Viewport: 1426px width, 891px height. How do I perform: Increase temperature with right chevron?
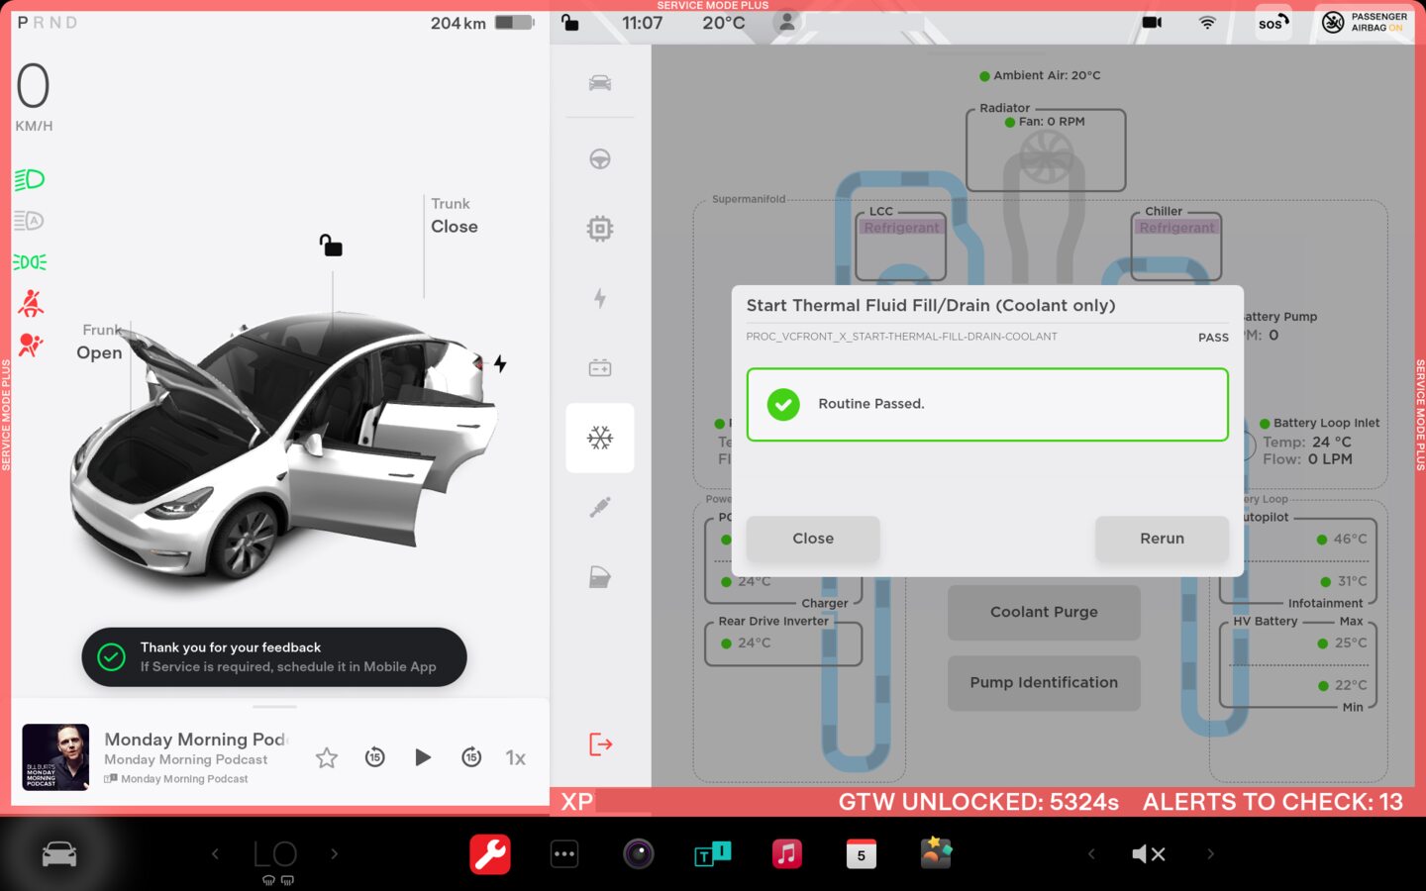335,853
